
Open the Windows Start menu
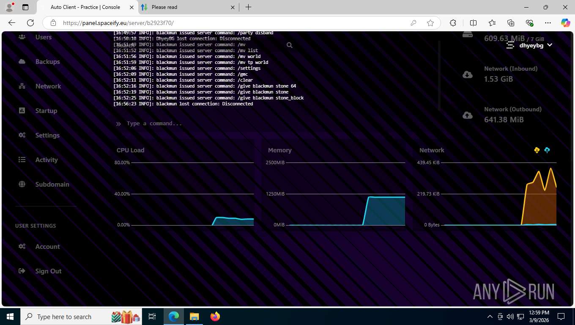[x=10, y=317]
